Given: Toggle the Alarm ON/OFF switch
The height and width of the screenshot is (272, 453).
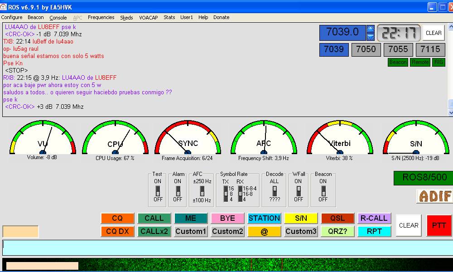Looking at the screenshot, I should pyautogui.click(x=178, y=191).
